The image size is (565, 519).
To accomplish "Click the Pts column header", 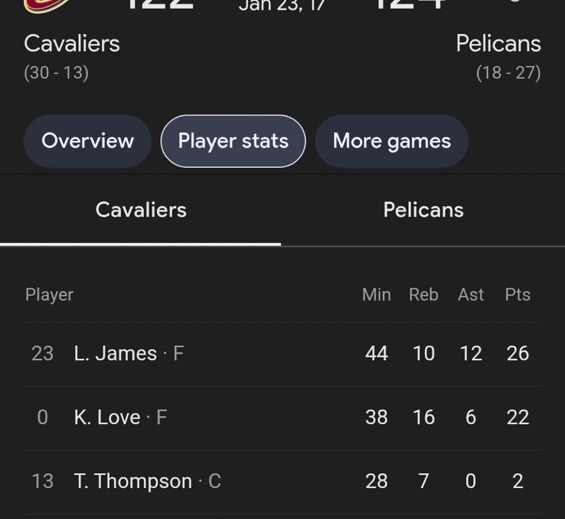I will (x=517, y=294).
